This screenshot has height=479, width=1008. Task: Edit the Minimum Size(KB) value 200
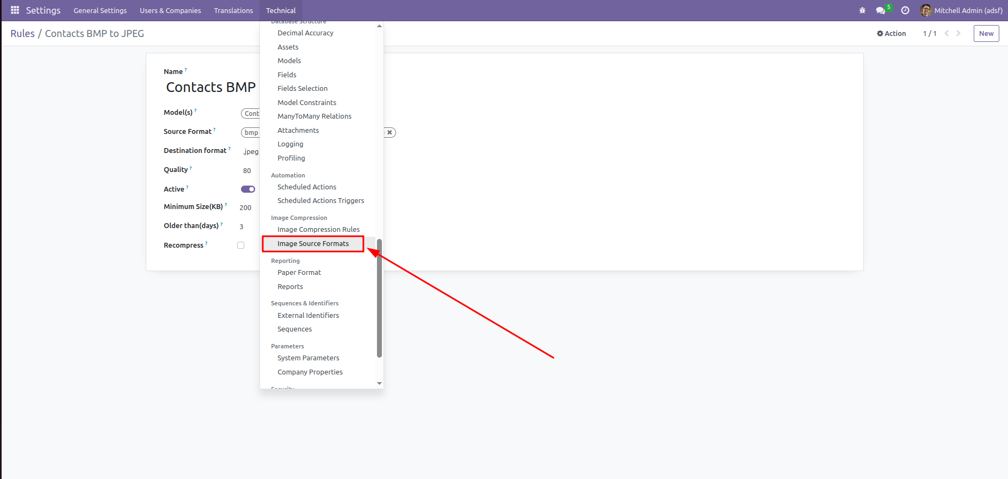pos(245,207)
